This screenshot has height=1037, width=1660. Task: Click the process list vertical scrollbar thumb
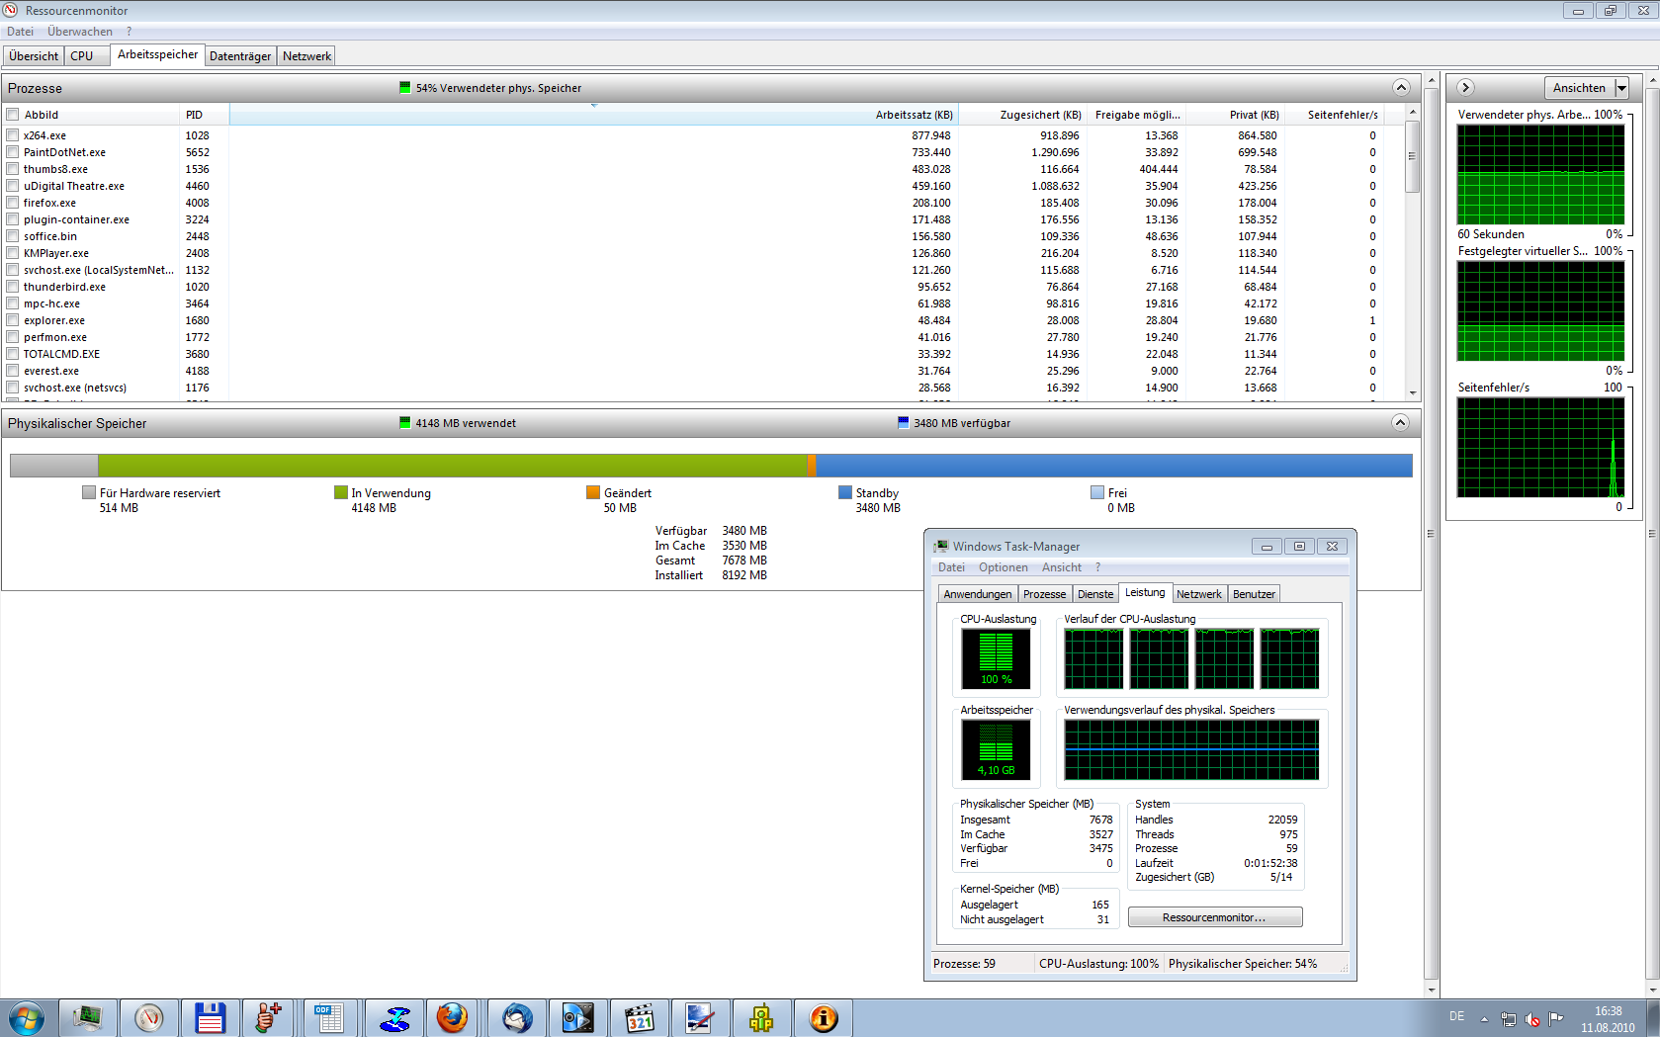(x=1412, y=156)
